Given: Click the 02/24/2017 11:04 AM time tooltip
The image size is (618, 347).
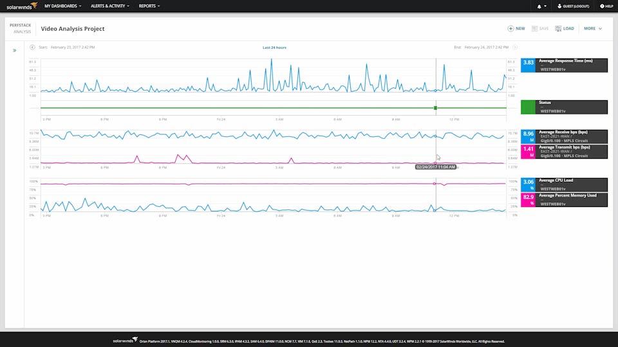Looking at the screenshot, I should coord(436,167).
